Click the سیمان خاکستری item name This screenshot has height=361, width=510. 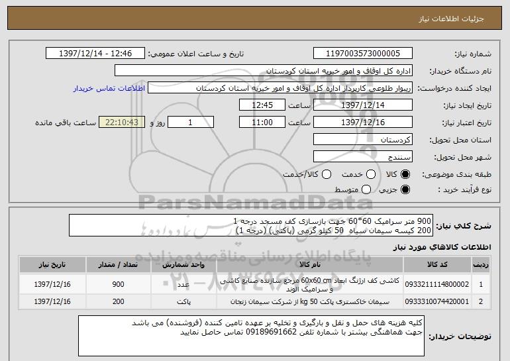click(x=310, y=302)
